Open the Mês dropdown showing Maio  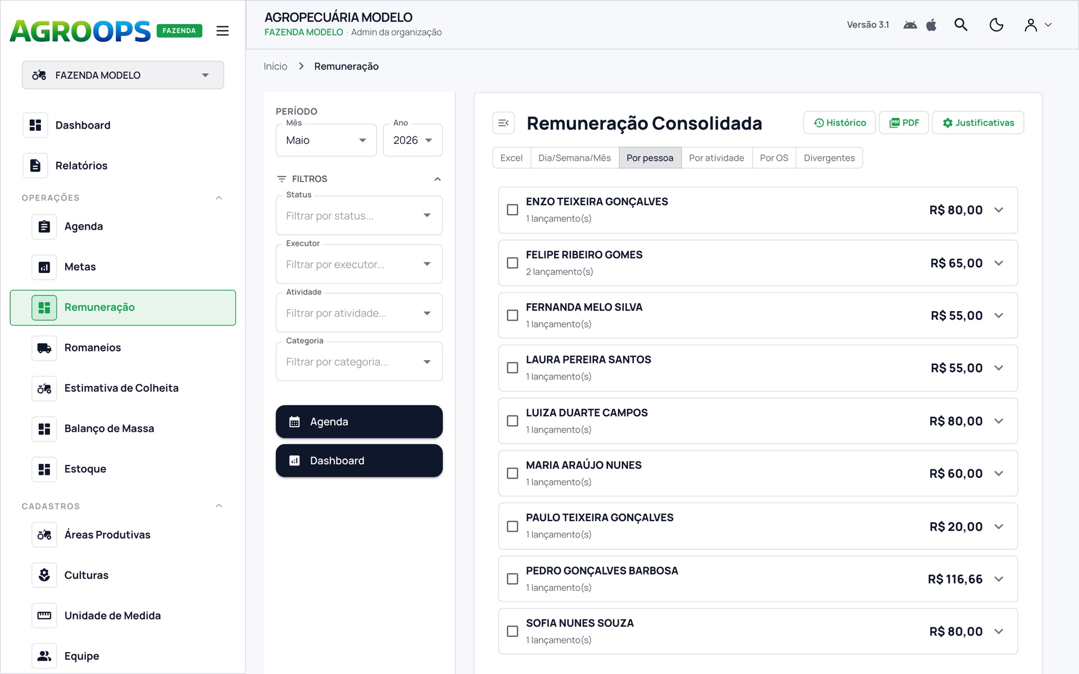coord(326,140)
